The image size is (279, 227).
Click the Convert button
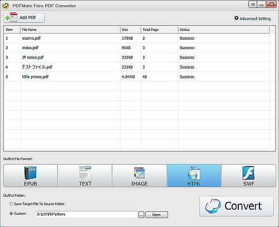pyautogui.click(x=237, y=206)
